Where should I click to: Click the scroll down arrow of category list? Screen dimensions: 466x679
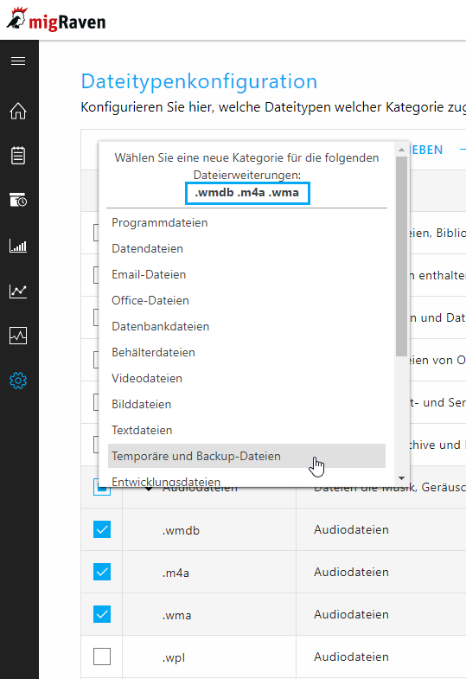click(x=401, y=478)
